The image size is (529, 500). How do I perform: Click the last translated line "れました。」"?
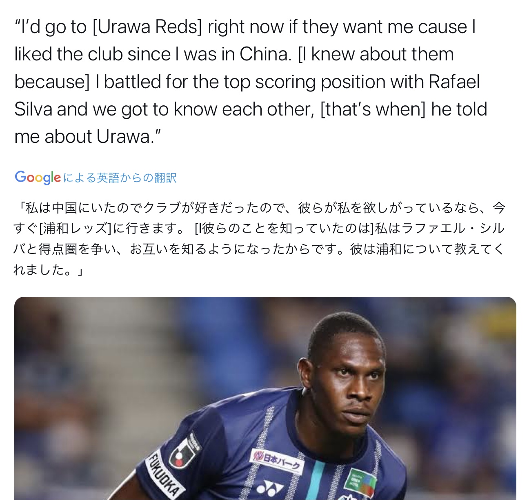point(48,270)
